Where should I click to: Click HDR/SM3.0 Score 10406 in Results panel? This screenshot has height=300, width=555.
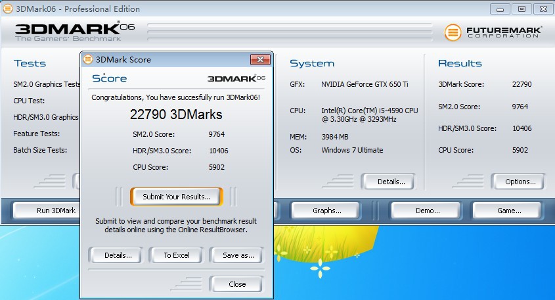pos(522,128)
